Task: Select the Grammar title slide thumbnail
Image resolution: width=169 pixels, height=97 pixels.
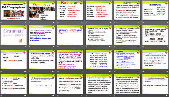Action: (14, 35)
